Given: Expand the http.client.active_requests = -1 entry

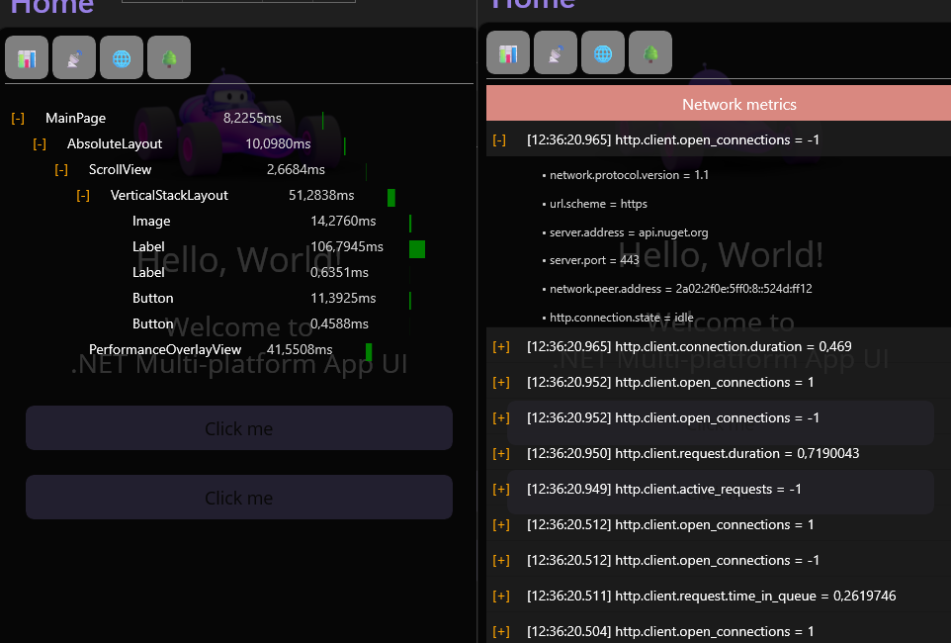Looking at the screenshot, I should tap(501, 490).
